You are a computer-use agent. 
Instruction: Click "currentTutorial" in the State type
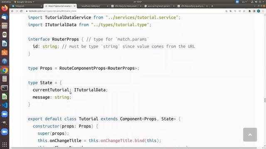(51, 90)
